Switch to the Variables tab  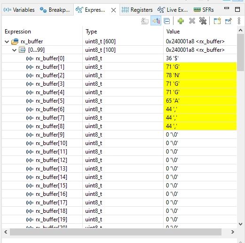19,10
